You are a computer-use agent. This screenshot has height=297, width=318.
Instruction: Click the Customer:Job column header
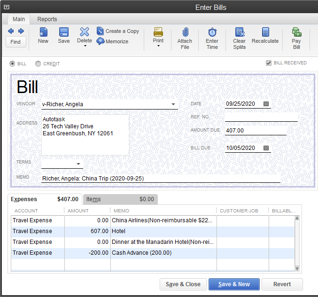(x=239, y=211)
